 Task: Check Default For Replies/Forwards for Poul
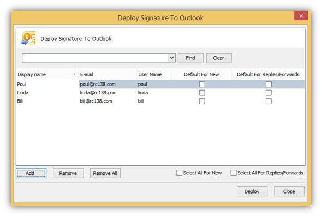269,85
